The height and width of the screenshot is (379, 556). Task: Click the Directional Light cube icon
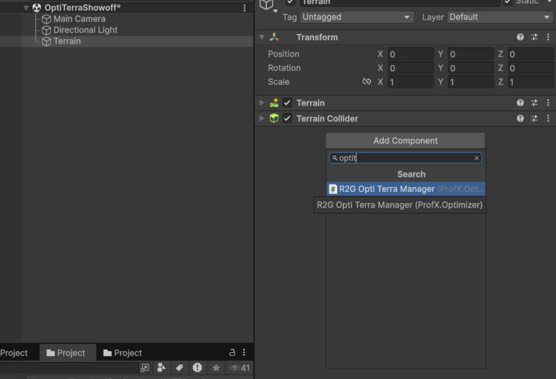tap(46, 30)
